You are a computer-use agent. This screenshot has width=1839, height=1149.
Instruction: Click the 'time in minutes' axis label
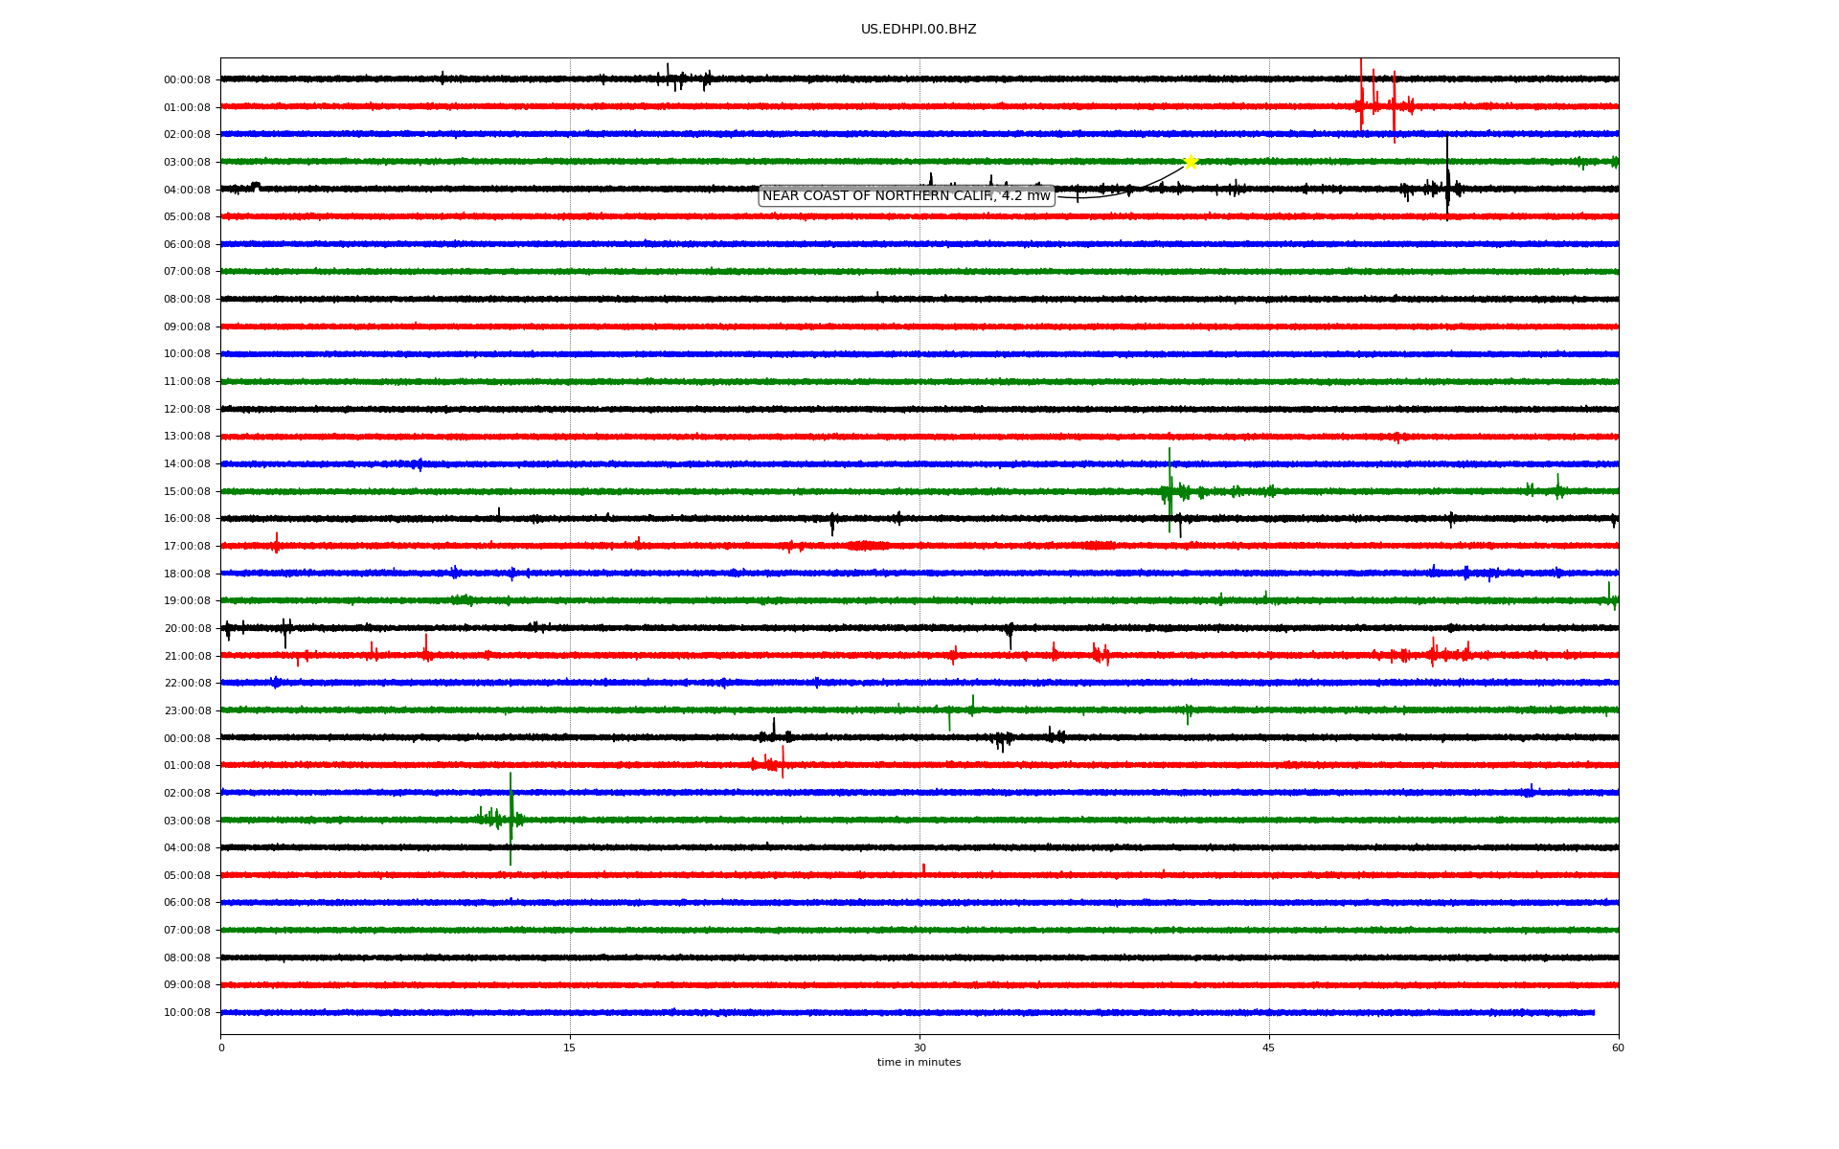tap(919, 1063)
